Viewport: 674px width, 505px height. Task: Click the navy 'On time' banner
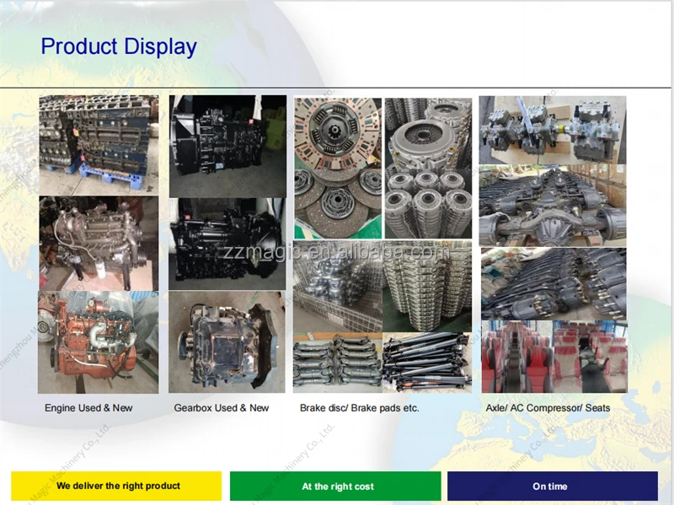(552, 486)
